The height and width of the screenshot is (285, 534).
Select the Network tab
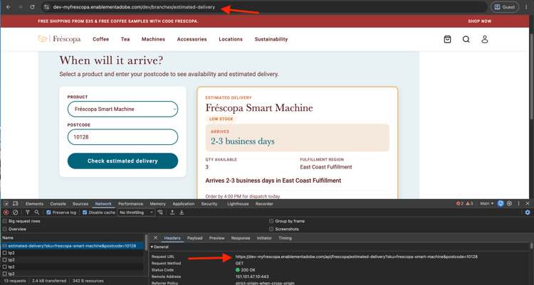tap(103, 204)
